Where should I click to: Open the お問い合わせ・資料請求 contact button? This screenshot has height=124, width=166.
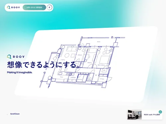coord(34,7)
